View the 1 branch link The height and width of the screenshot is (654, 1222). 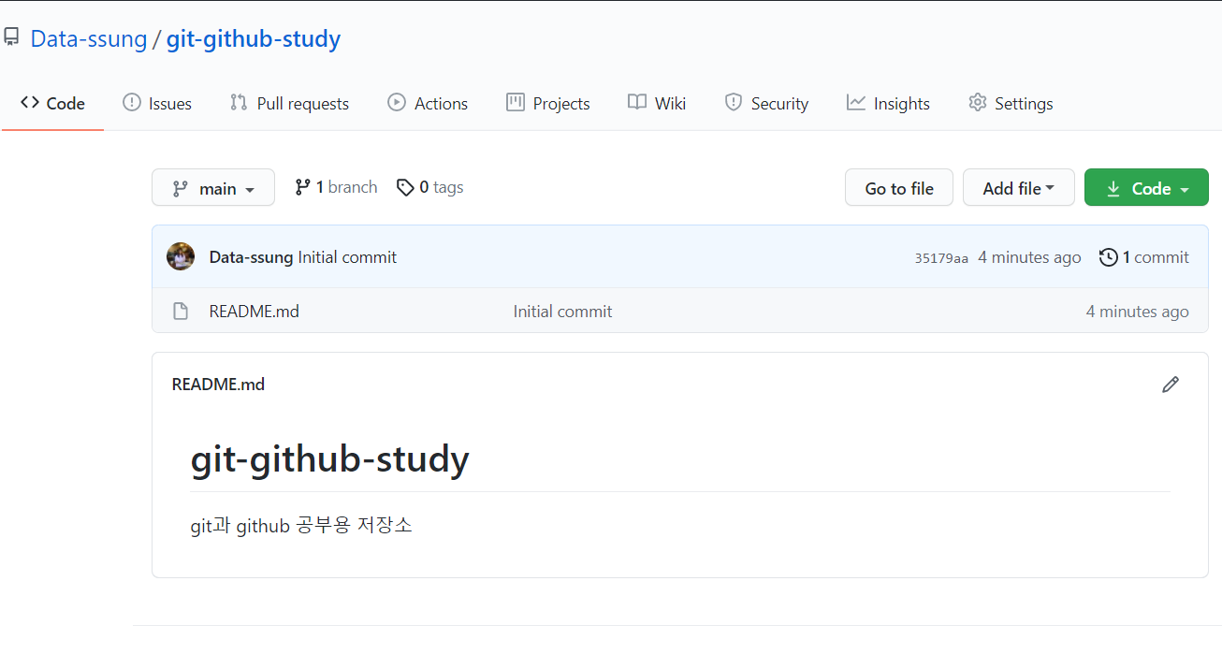point(336,187)
